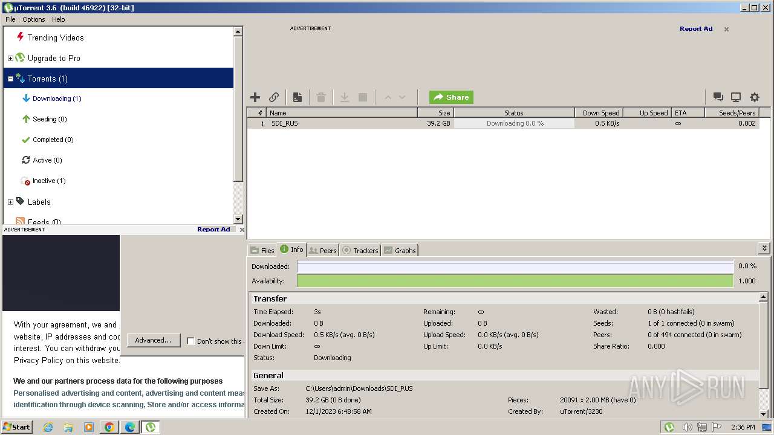Click the Feeds RSS icon

(21, 222)
